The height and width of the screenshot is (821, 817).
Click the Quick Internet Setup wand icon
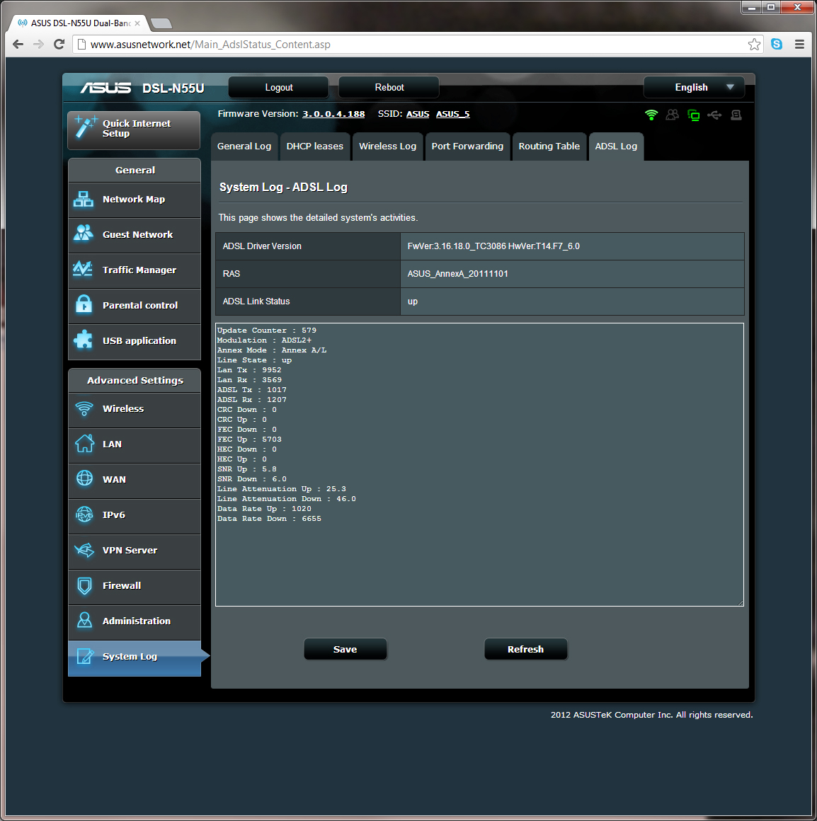[x=86, y=127]
